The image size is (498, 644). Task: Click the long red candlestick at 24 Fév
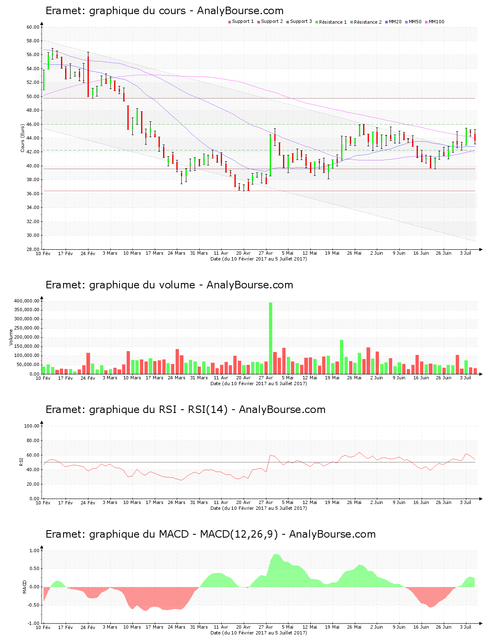(88, 75)
